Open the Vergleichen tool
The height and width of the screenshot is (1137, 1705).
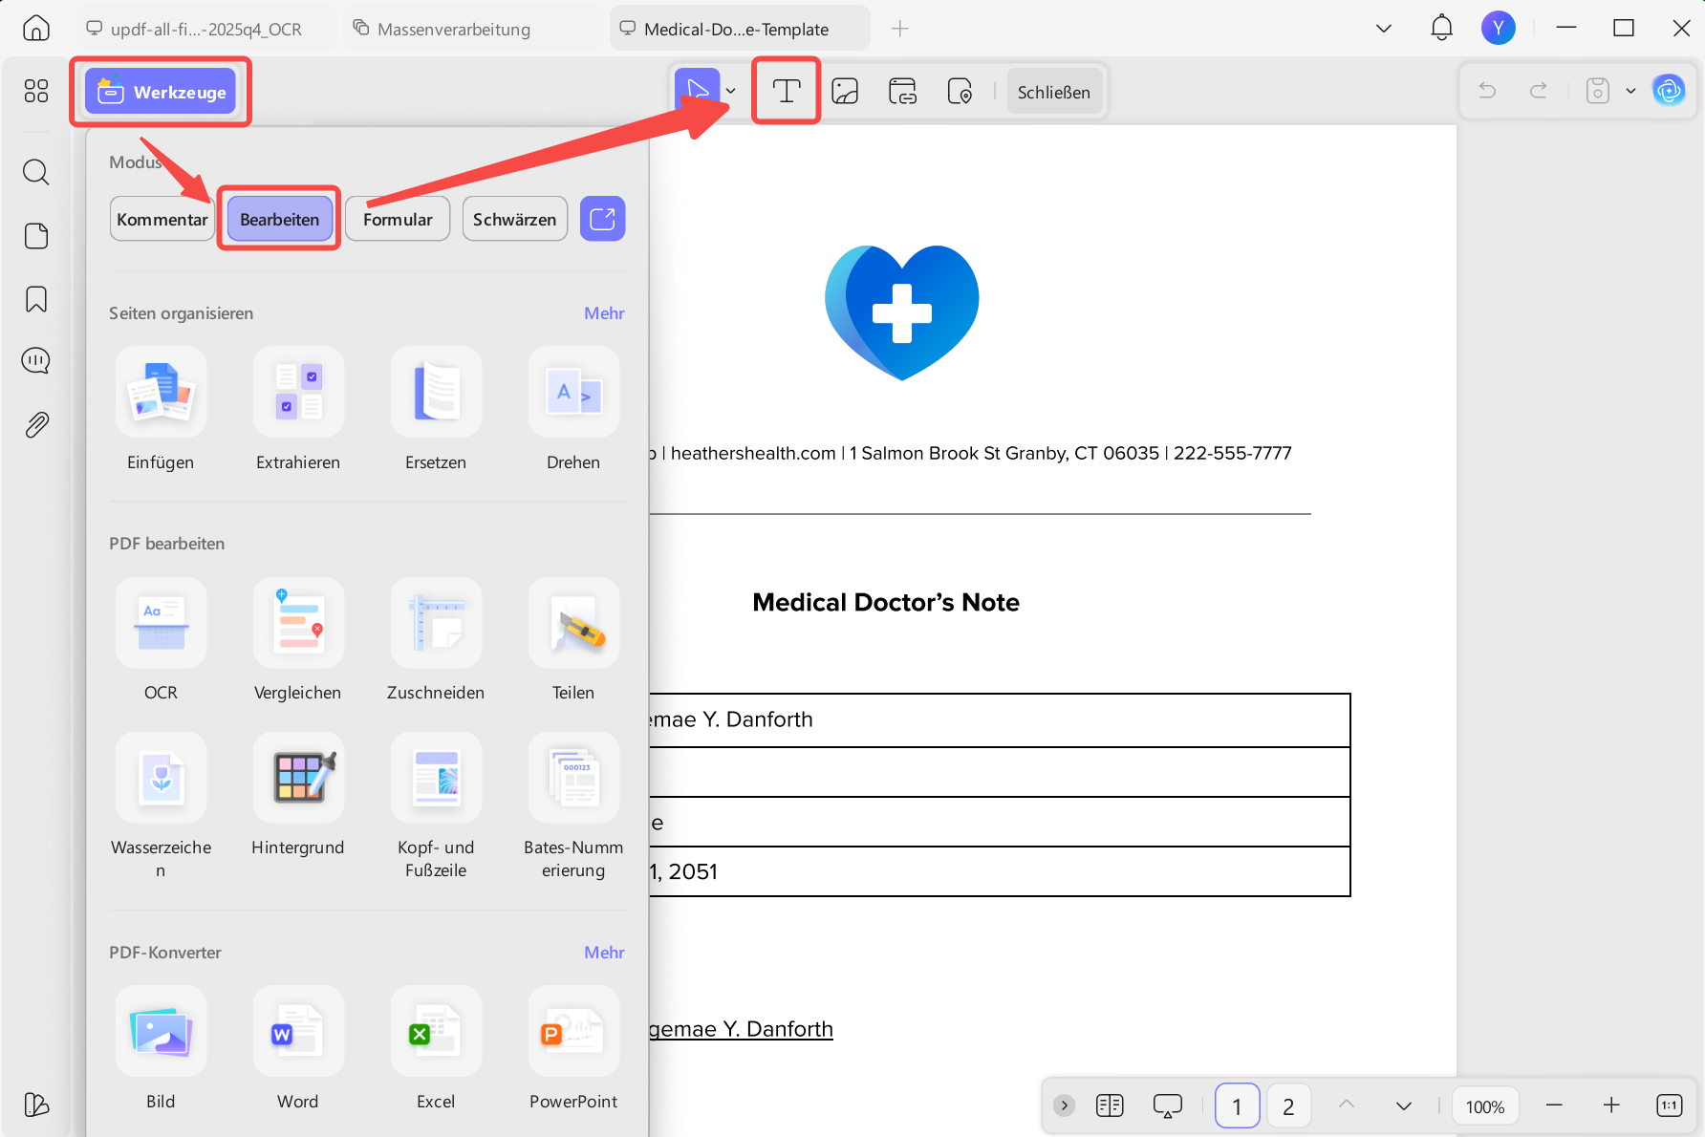[298, 640]
